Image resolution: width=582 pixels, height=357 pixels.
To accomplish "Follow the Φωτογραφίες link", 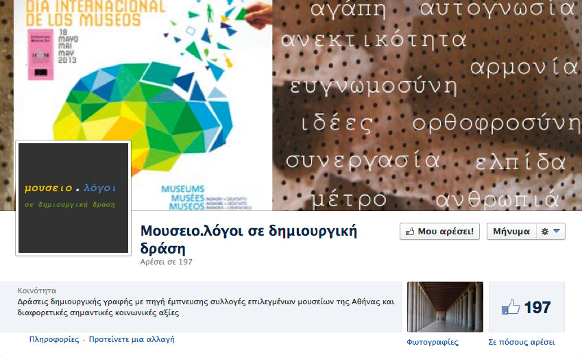I will pyautogui.click(x=433, y=342).
